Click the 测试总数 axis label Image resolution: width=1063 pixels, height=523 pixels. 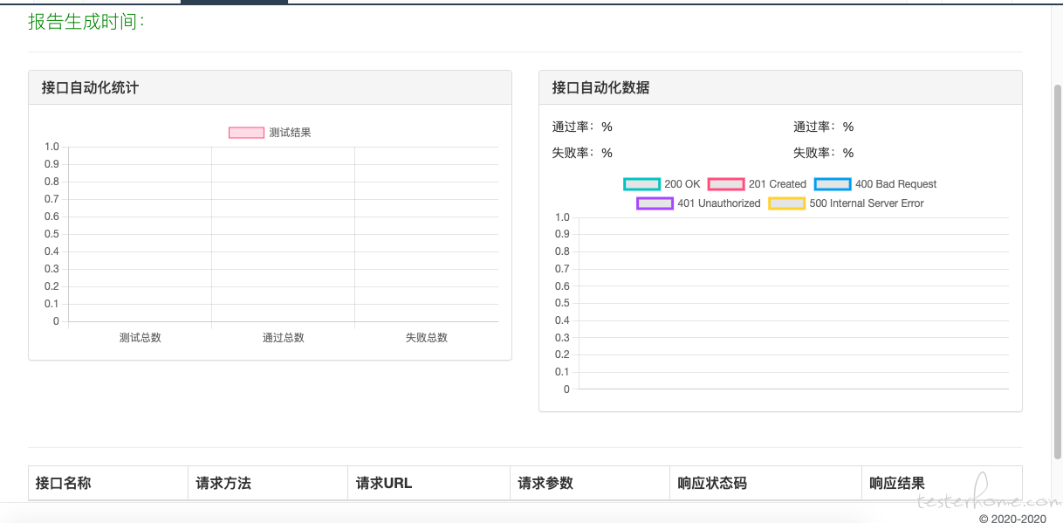tap(141, 338)
